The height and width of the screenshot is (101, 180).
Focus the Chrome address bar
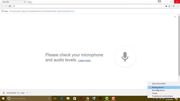coord(89,6)
